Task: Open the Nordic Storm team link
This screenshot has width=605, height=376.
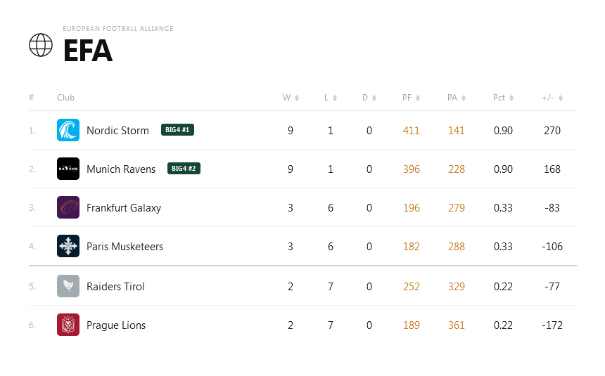Action: pyautogui.click(x=117, y=130)
